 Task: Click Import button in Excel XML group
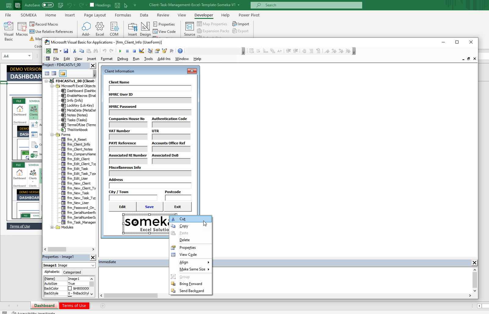point(241,24)
